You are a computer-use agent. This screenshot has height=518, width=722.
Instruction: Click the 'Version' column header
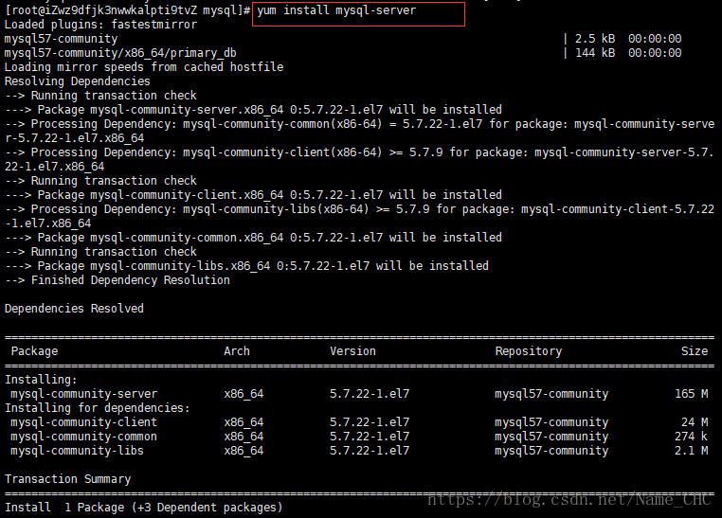point(352,351)
